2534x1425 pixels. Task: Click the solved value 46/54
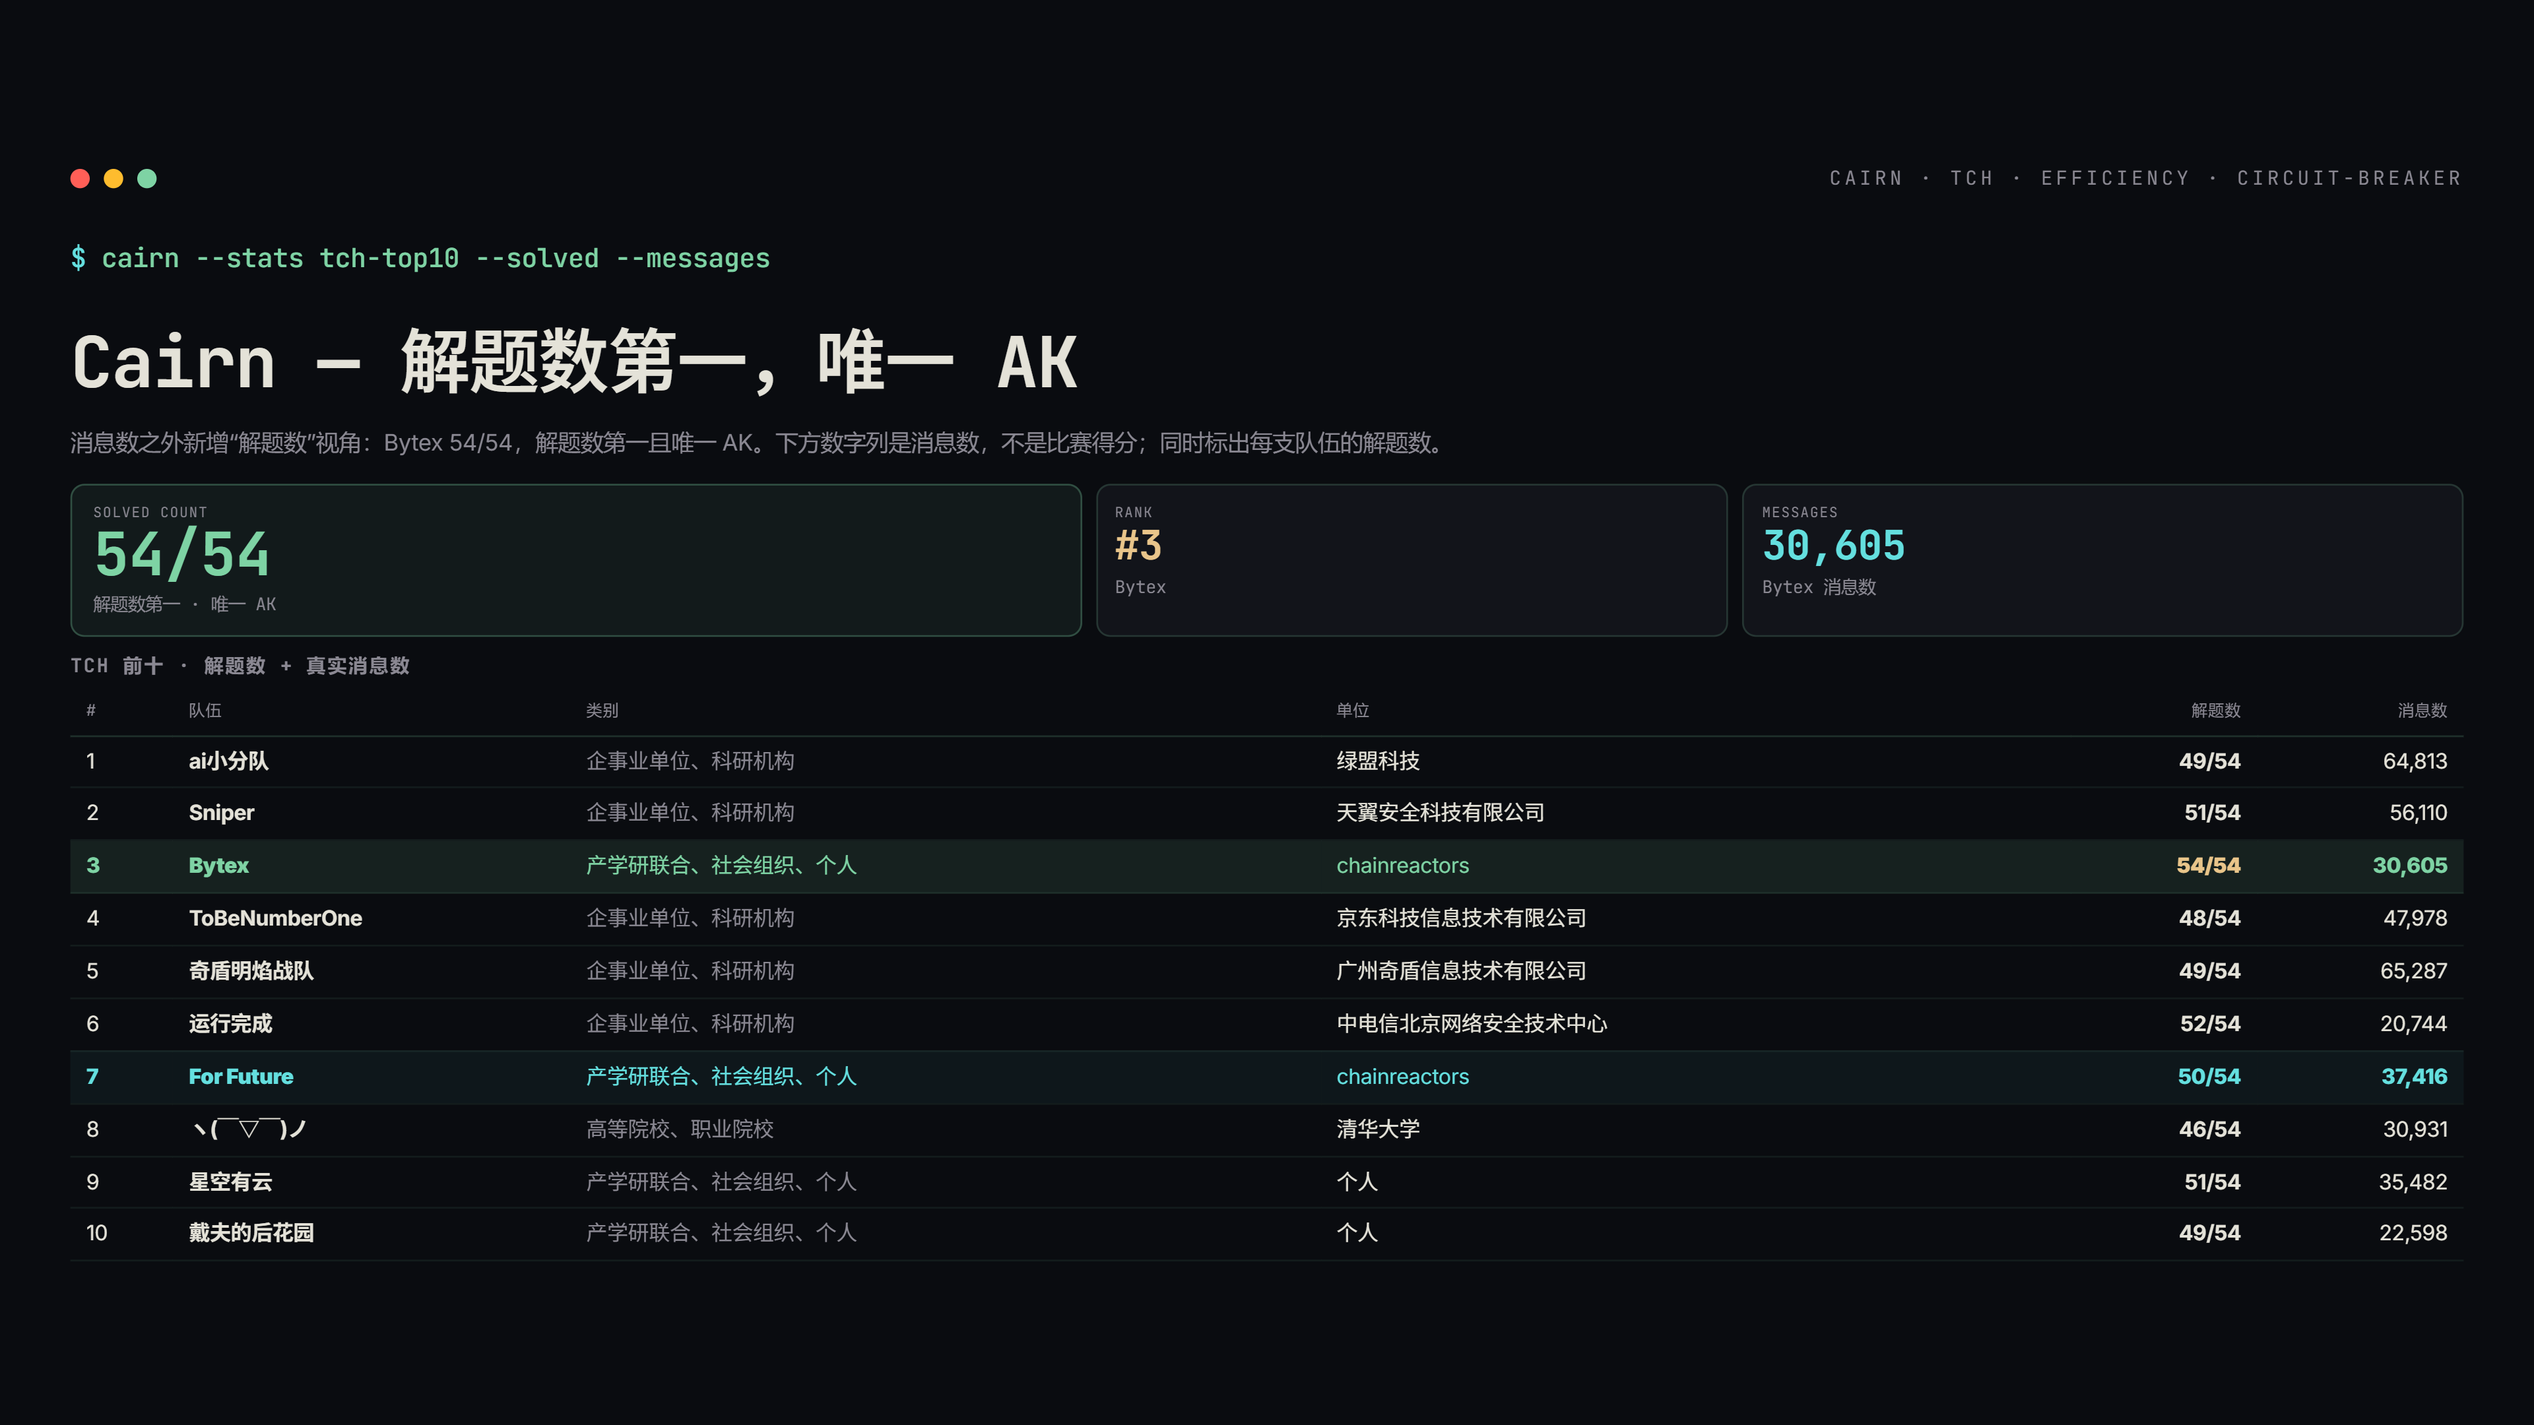pos(2209,1129)
